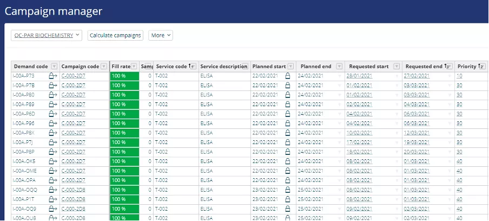Open the Requested end column filter

coord(450,67)
